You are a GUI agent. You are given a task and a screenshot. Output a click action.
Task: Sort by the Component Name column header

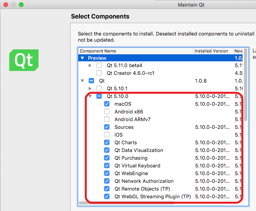(x=135, y=51)
